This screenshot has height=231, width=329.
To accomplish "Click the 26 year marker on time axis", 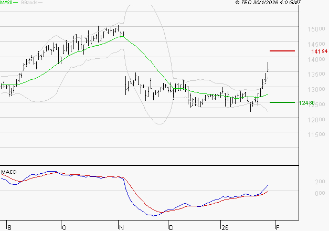I will [x=225, y=228].
